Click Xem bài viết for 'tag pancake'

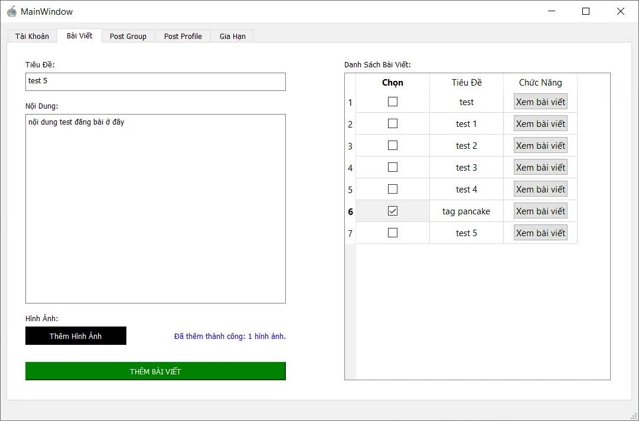click(540, 211)
